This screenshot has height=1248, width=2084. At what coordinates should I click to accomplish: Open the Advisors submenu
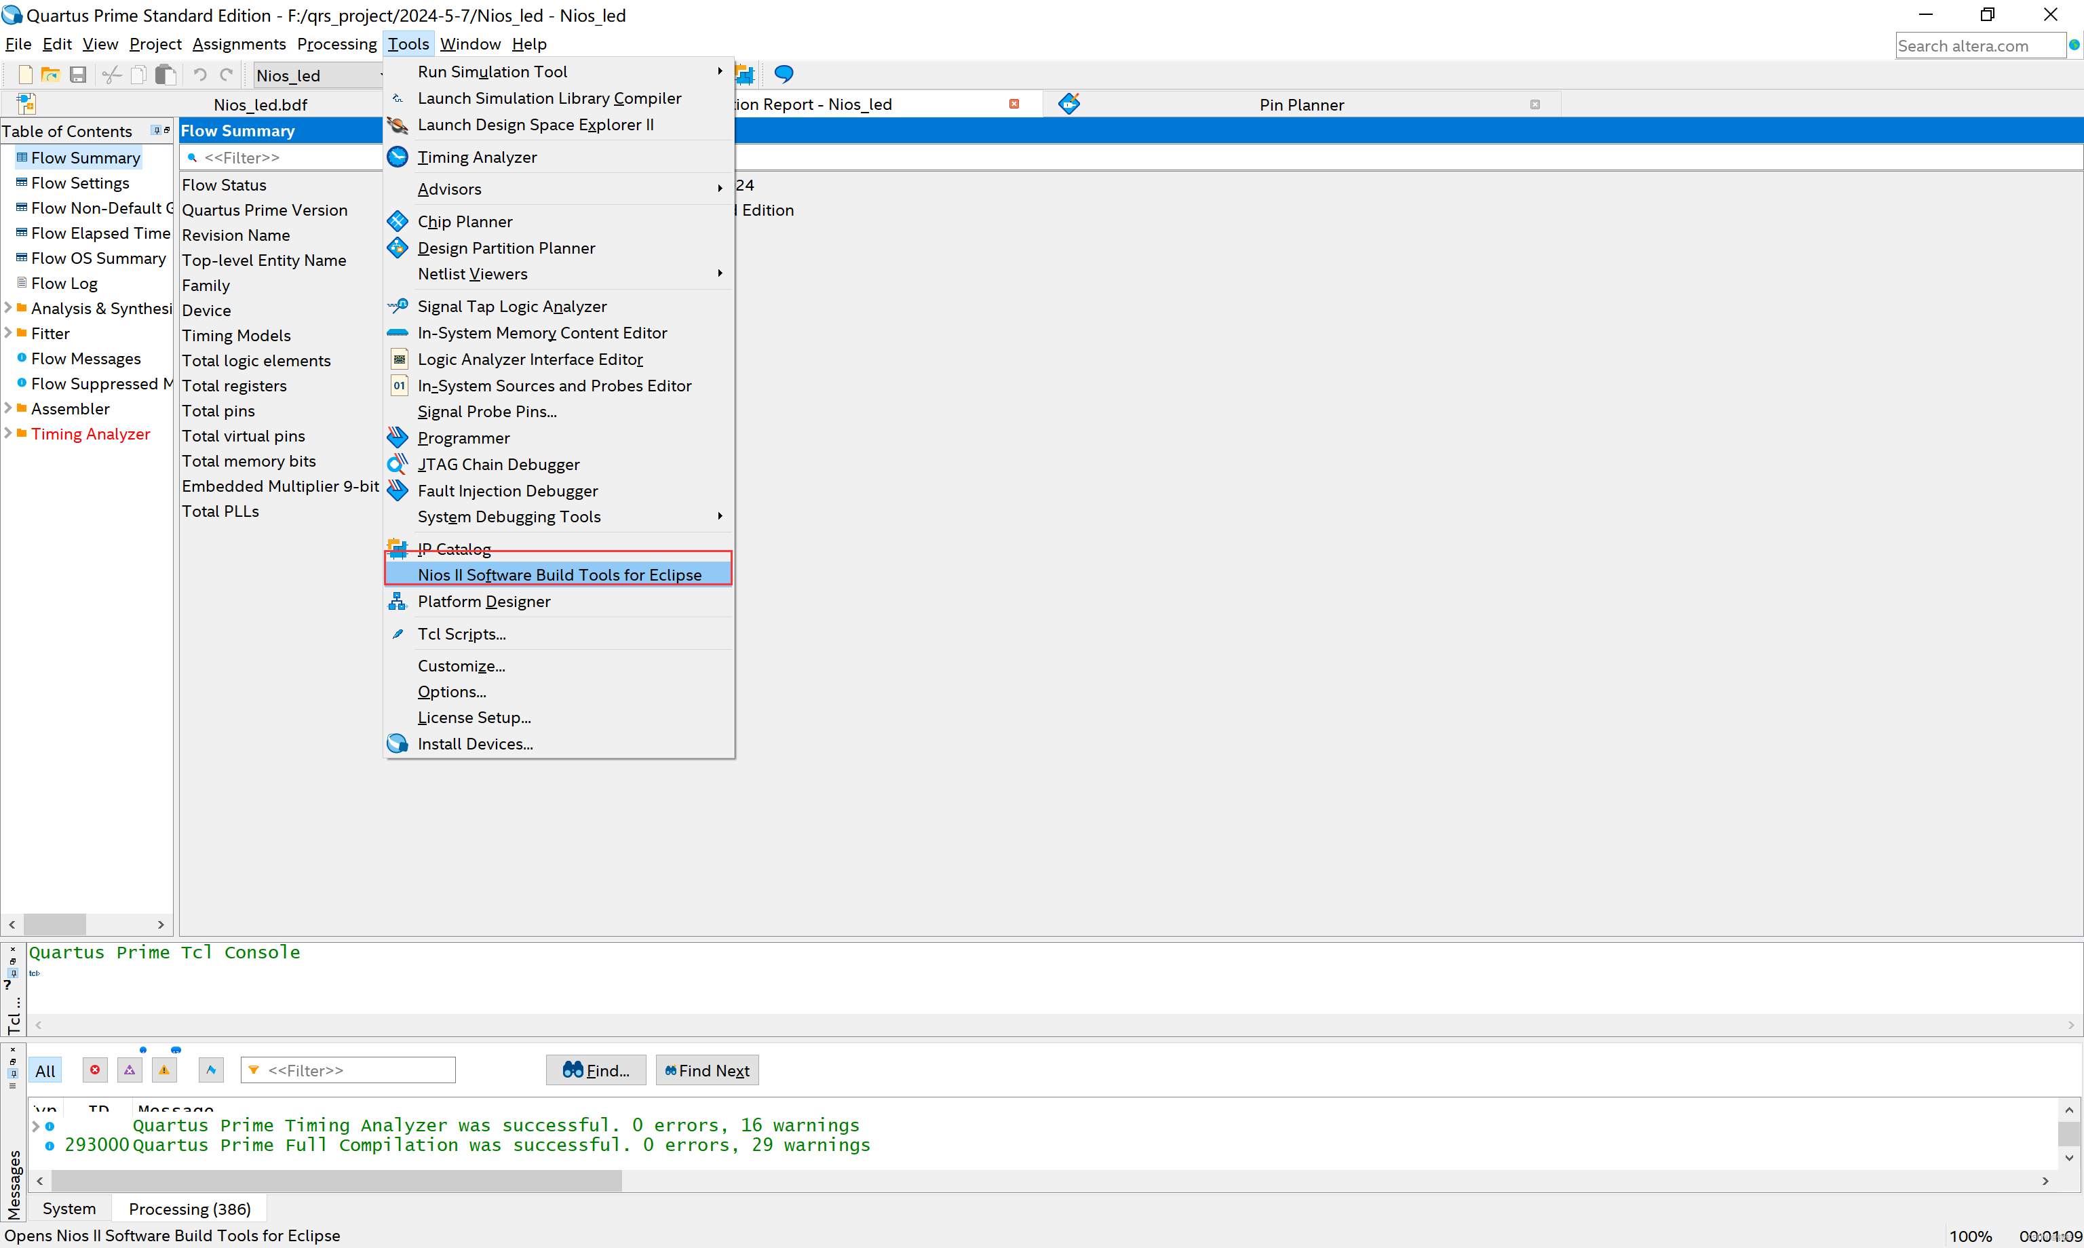coord(558,189)
